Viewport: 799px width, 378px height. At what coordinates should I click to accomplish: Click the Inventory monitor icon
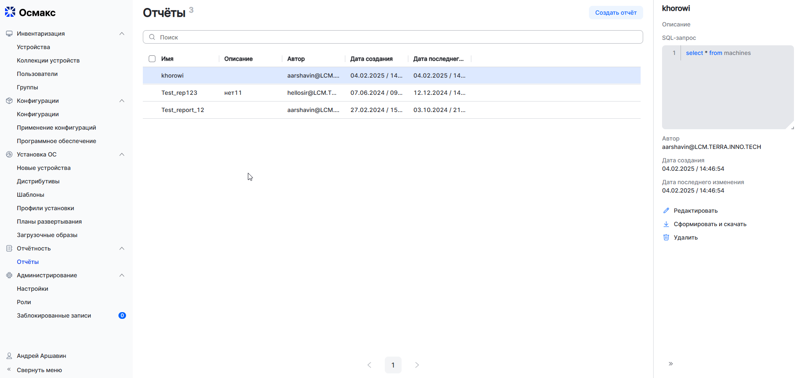point(9,34)
